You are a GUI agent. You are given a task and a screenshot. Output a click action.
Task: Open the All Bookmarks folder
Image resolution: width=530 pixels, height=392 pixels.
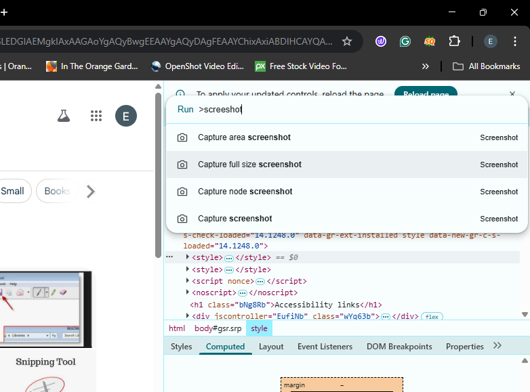click(487, 66)
